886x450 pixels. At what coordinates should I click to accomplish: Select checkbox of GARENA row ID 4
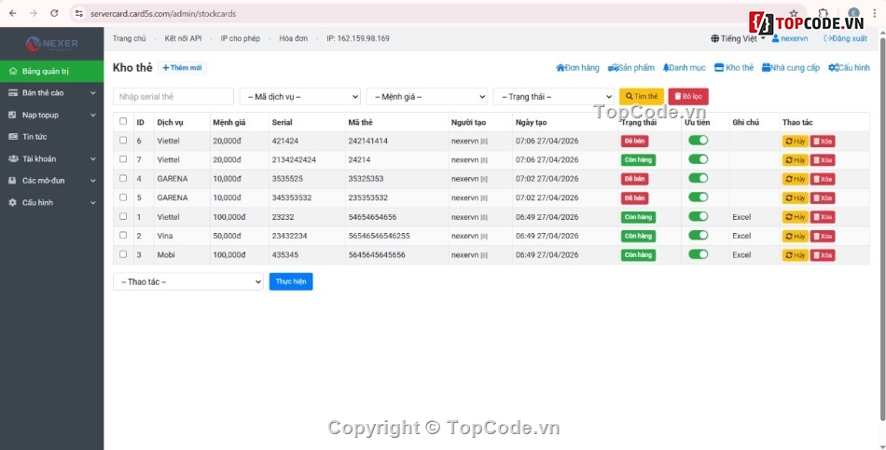pos(123,179)
